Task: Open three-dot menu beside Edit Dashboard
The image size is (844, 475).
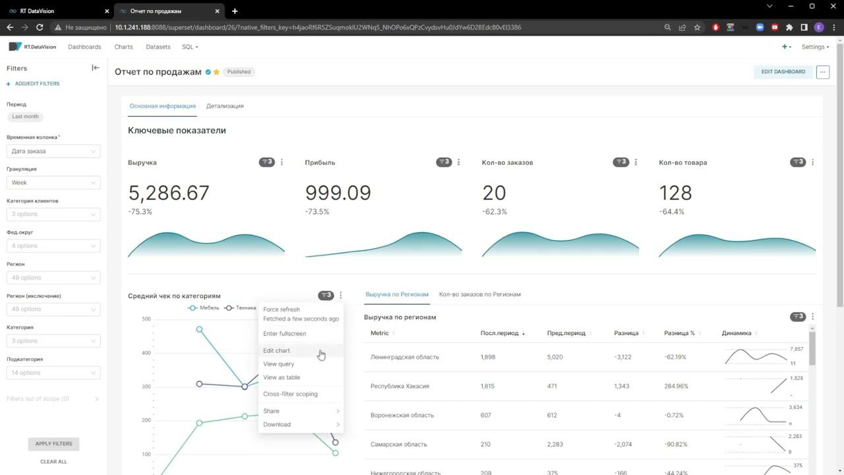Action: click(x=822, y=72)
